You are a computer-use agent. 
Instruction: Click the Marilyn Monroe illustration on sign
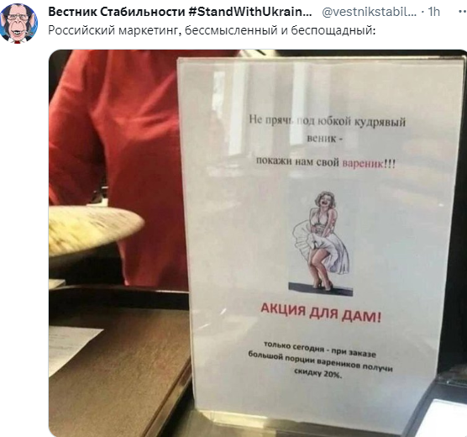point(321,243)
